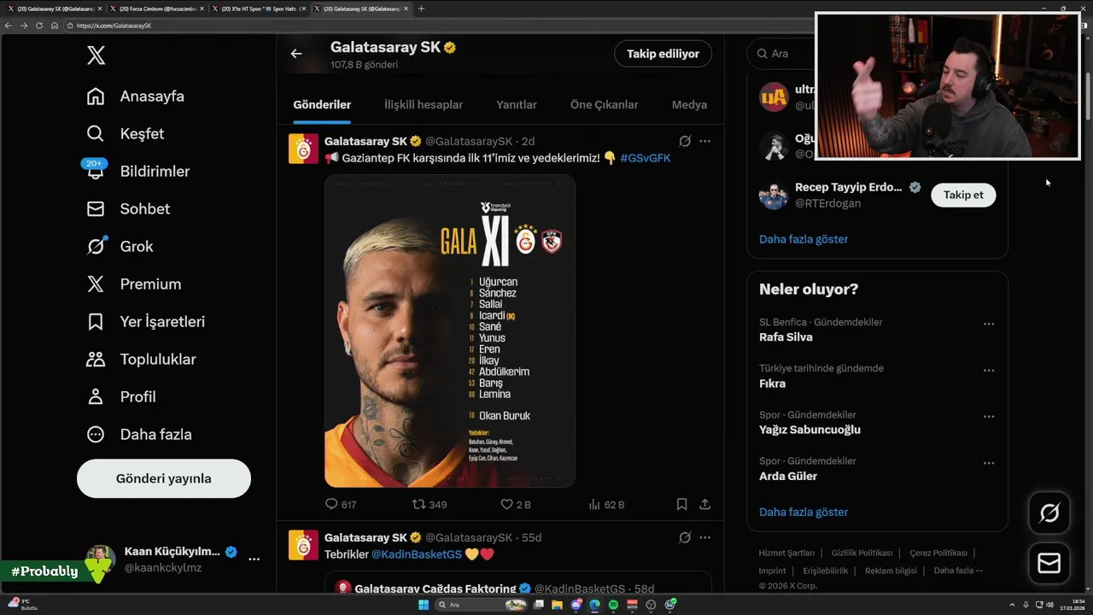Click Takip ediliyor button
Image resolution: width=1093 pixels, height=615 pixels.
tap(663, 54)
